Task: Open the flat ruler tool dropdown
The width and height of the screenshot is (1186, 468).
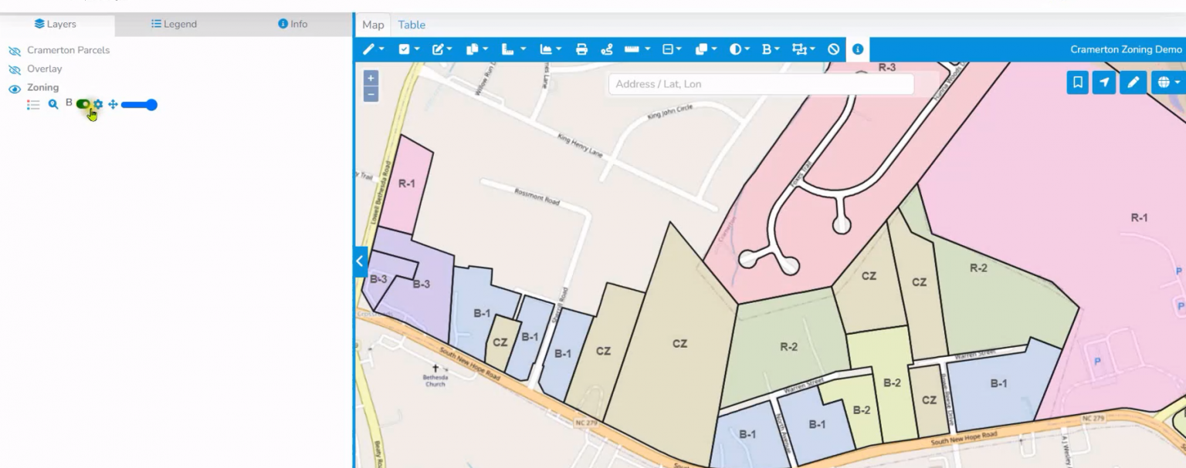Action: (x=637, y=49)
